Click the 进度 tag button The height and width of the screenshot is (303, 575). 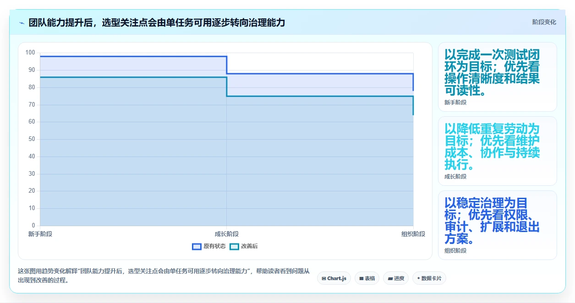tap(396, 278)
